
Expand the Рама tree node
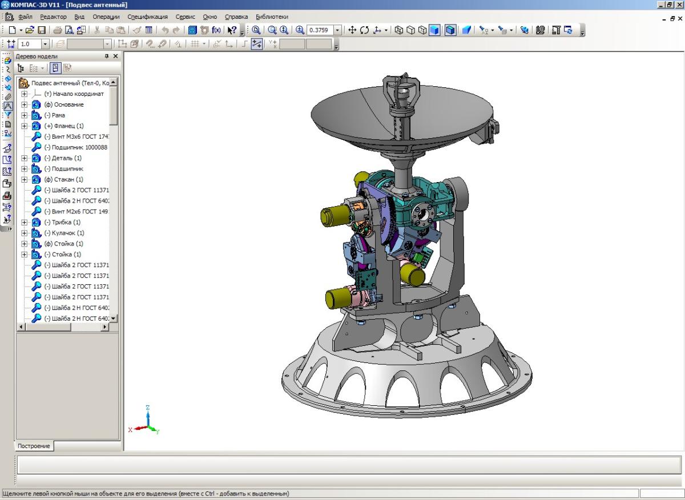click(25, 115)
